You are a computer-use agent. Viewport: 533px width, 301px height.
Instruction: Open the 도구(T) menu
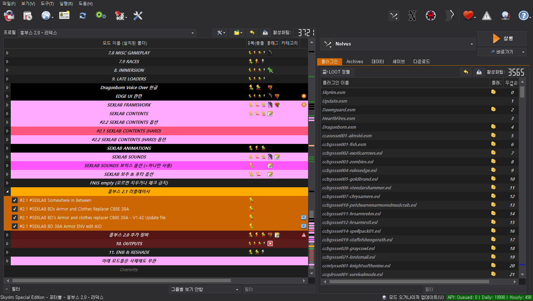47,4
